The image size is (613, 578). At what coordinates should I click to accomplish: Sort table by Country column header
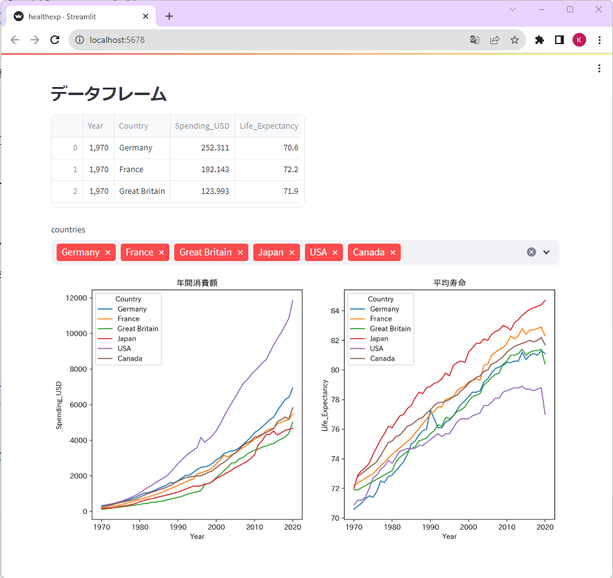(x=142, y=126)
